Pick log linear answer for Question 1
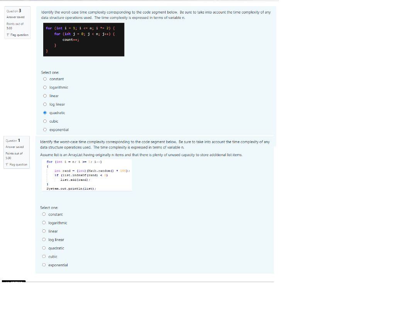395x333 pixels. 44,240
